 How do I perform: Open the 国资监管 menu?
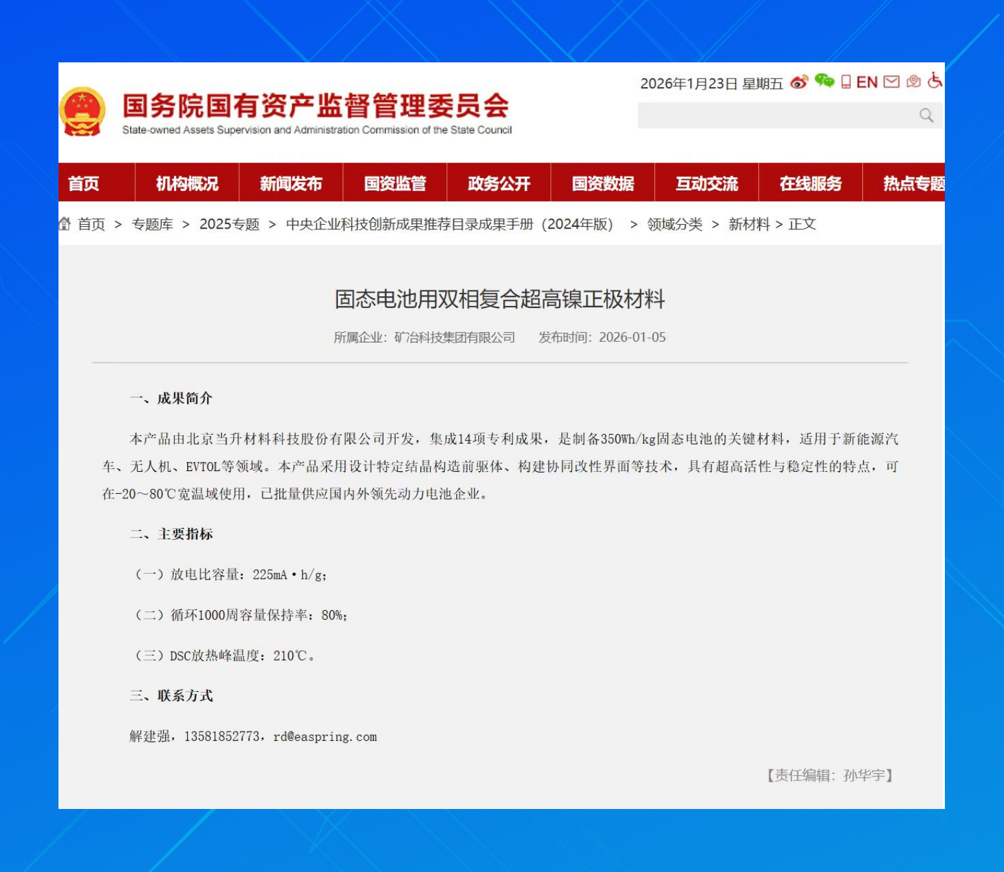click(x=395, y=183)
